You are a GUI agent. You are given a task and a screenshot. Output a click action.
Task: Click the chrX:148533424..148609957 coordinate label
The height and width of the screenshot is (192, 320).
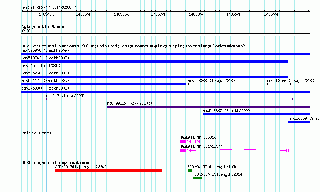[x=49, y=8]
